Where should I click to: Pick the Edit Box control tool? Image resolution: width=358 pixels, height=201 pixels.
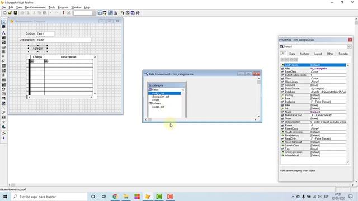pos(4,42)
